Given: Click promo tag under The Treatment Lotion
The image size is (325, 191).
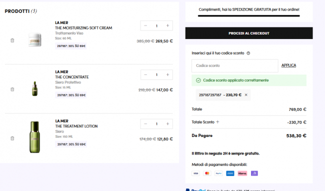Looking at the screenshot, I should [71, 144].
